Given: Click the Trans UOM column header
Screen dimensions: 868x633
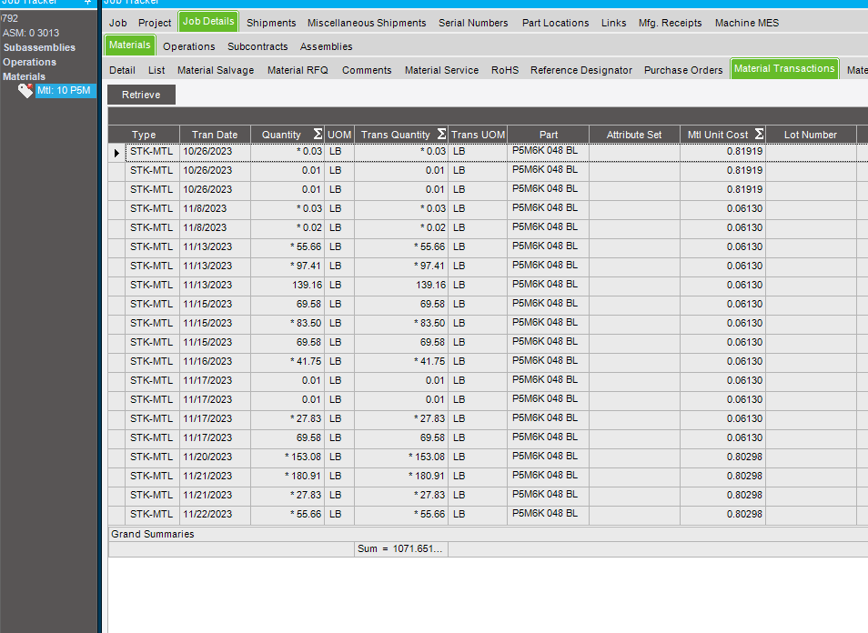Looking at the screenshot, I should 478,135.
